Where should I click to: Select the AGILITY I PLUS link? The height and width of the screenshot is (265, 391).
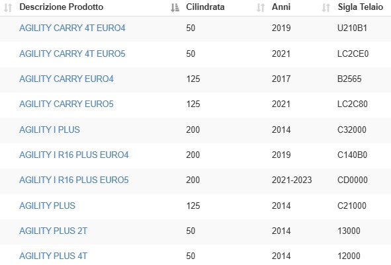tap(50, 130)
